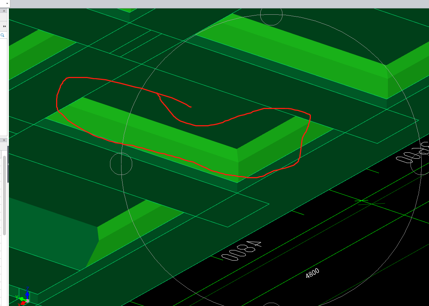
Task: Expand the panel with double-arrow button
Action: pos(4,26)
